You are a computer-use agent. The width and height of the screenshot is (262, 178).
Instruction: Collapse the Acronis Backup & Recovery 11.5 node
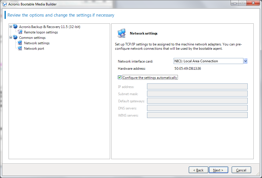(x=11, y=26)
